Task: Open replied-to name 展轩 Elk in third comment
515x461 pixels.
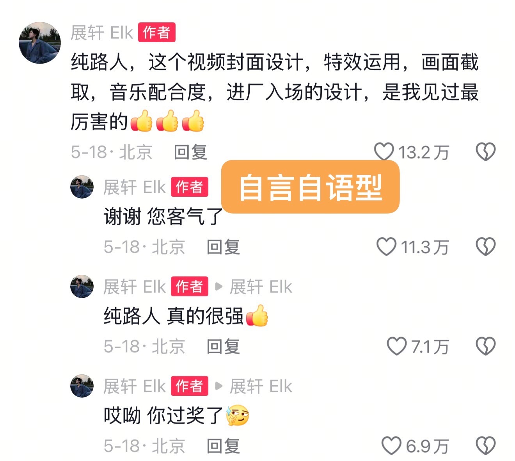Action: click(261, 287)
